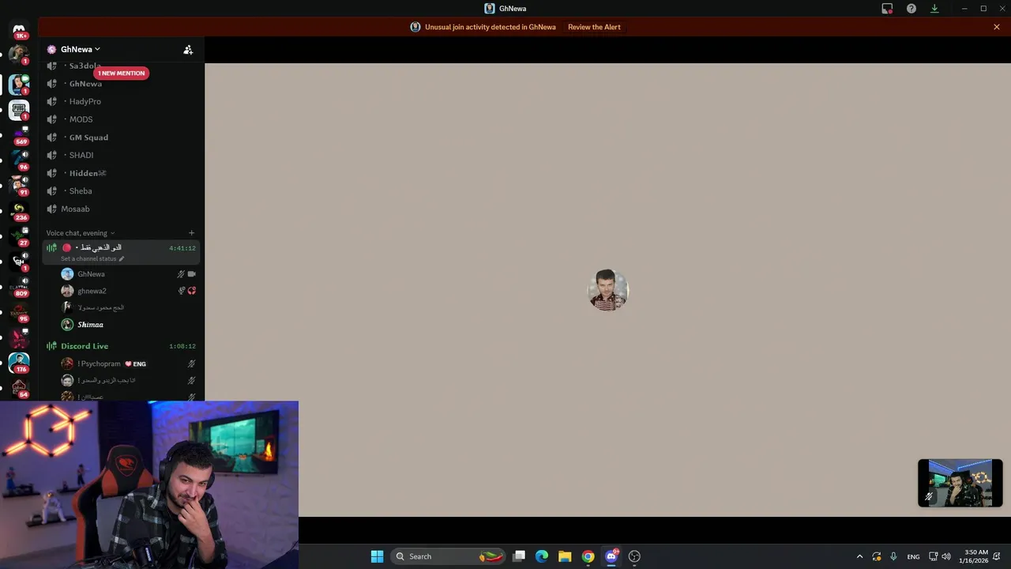Dismiss the unusual join activity alert banner
This screenshot has width=1011, height=569.
click(x=997, y=27)
